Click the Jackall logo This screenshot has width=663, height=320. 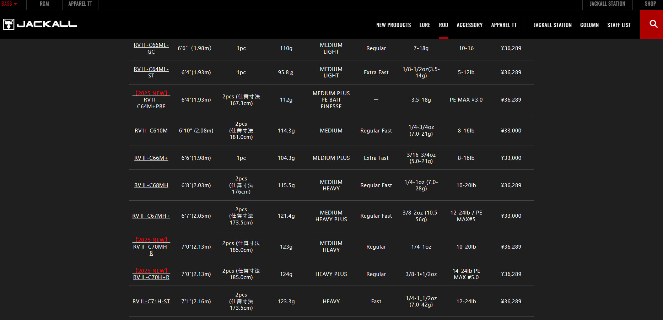tap(40, 24)
